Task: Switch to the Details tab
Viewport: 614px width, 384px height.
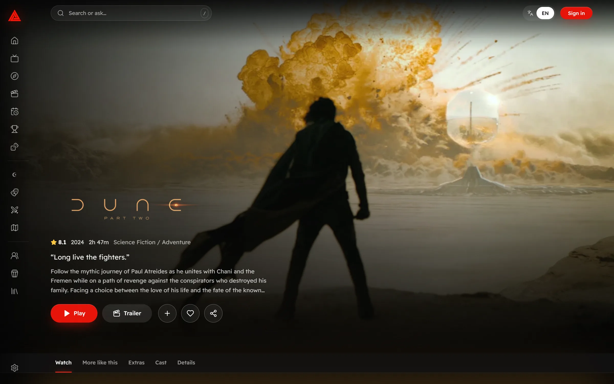Action: coord(186,363)
